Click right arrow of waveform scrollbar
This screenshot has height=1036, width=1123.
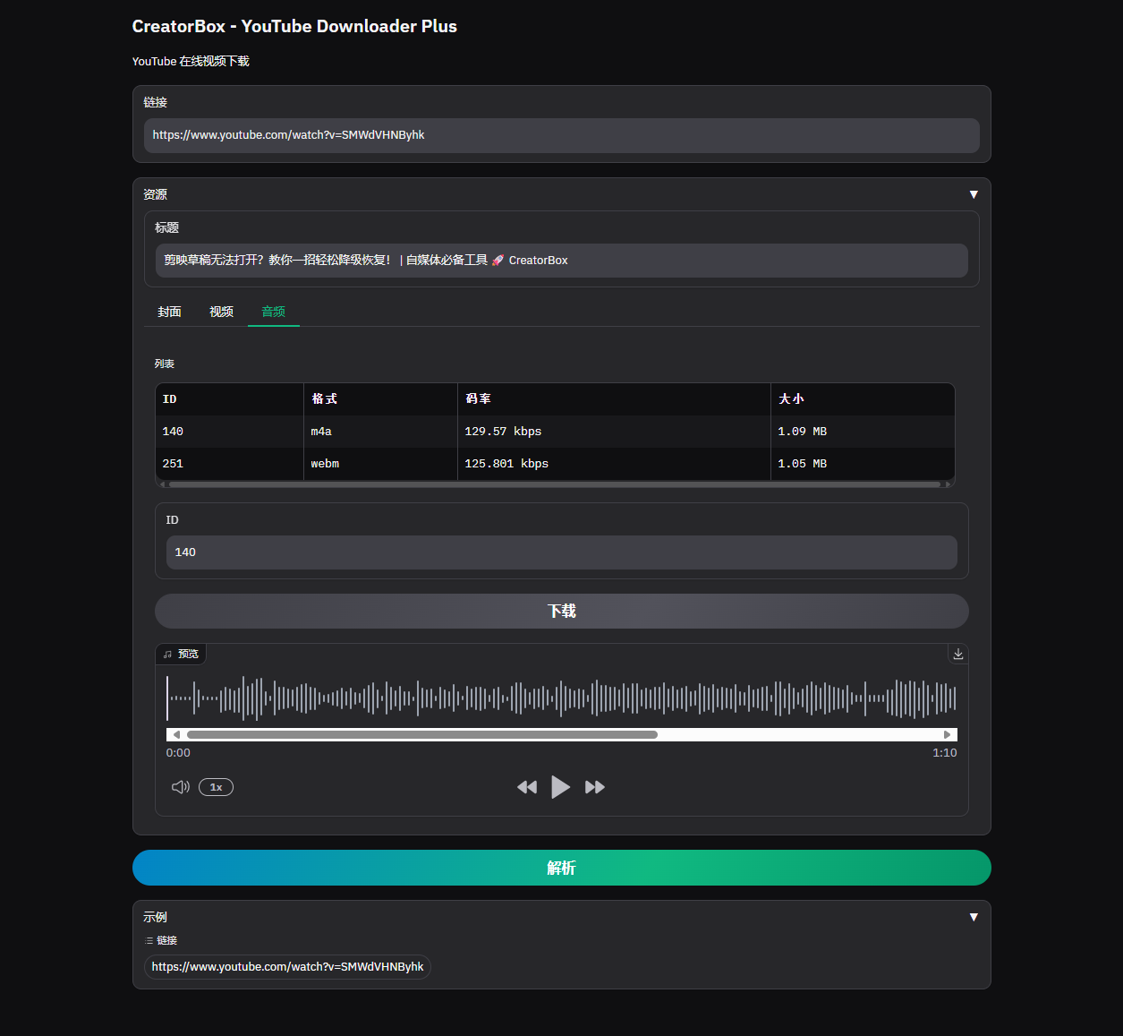(x=947, y=734)
